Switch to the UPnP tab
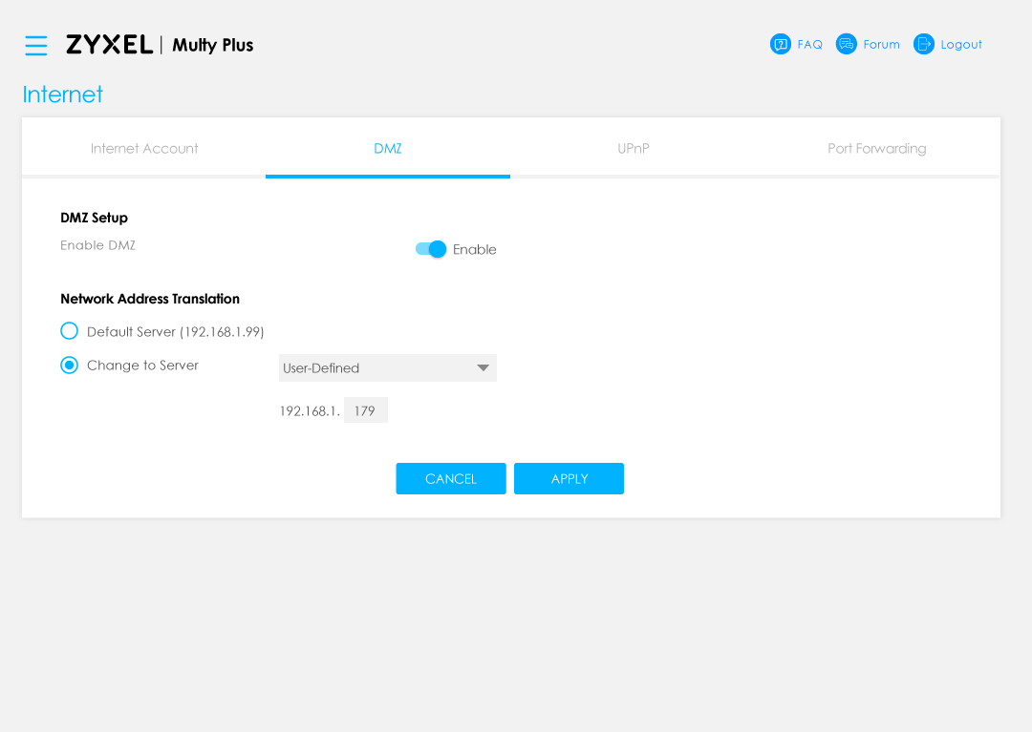 (633, 148)
